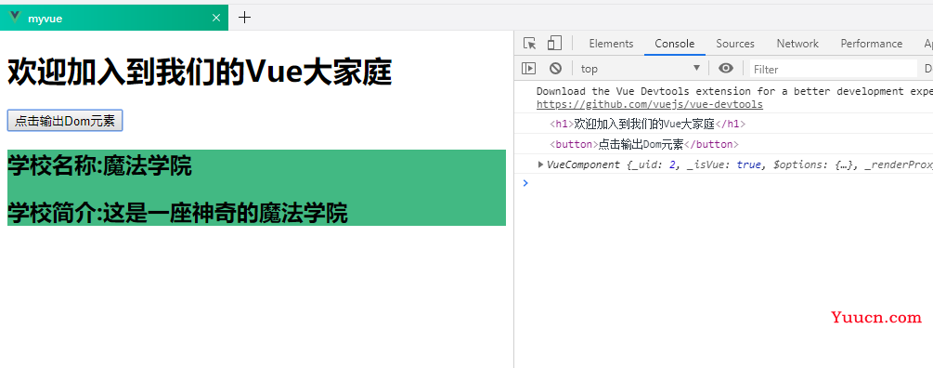Toggle the device toolbar icon
This screenshot has height=368, width=933.
click(x=554, y=44)
